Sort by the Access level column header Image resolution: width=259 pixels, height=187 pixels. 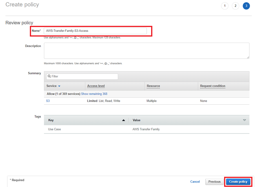(x=96, y=86)
